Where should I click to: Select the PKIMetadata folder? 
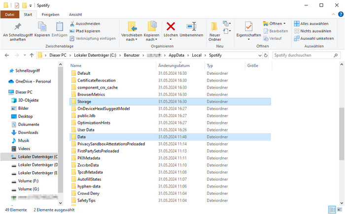89,158
